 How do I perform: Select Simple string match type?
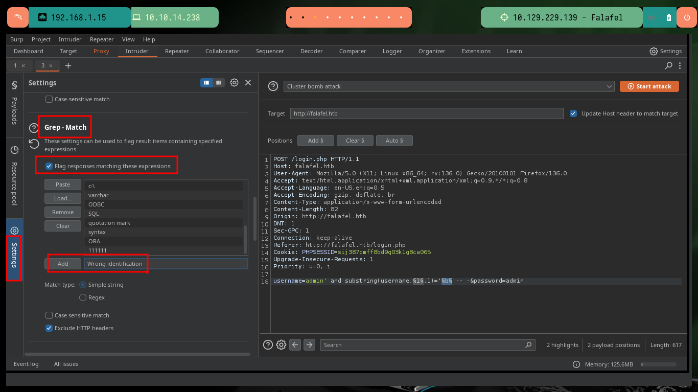click(x=83, y=285)
